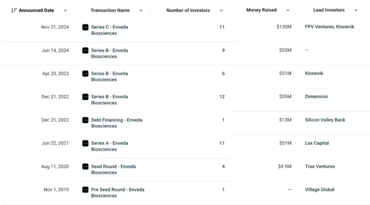Click the Jun 14, 2024 Series B logo icon
This screenshot has width=370, height=205.
[85, 50]
